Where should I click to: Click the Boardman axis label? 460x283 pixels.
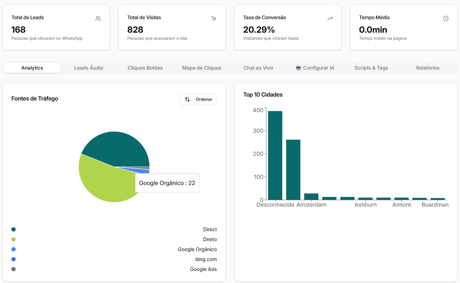(x=435, y=205)
